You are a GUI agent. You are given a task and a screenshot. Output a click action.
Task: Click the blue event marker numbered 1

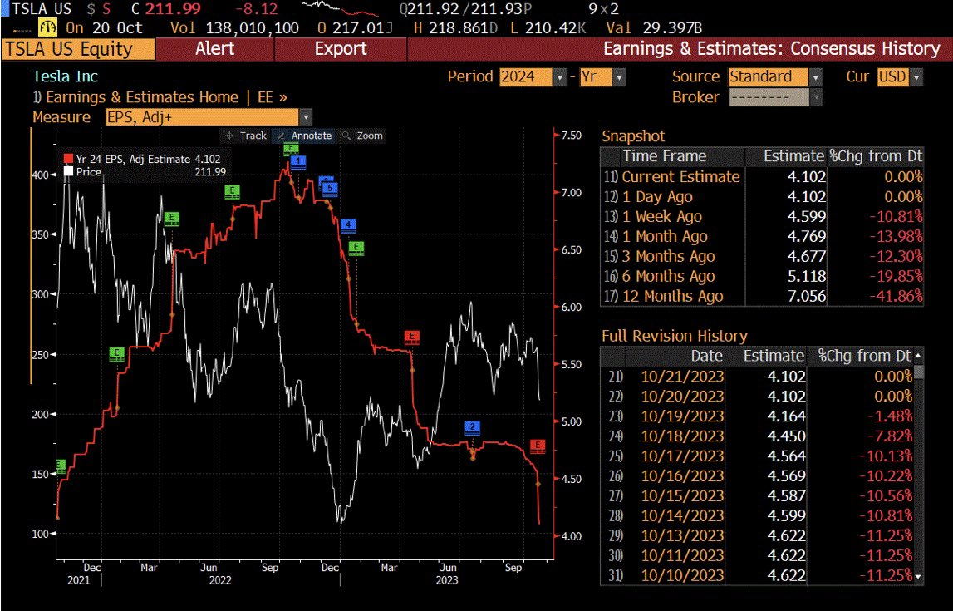click(298, 162)
